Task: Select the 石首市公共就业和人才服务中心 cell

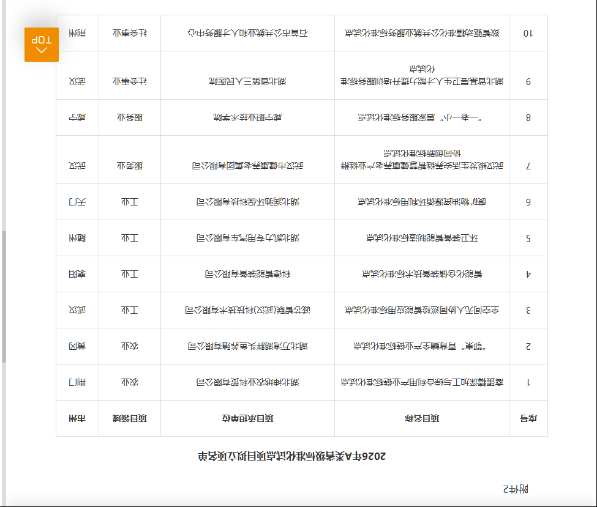Action: tap(247, 33)
